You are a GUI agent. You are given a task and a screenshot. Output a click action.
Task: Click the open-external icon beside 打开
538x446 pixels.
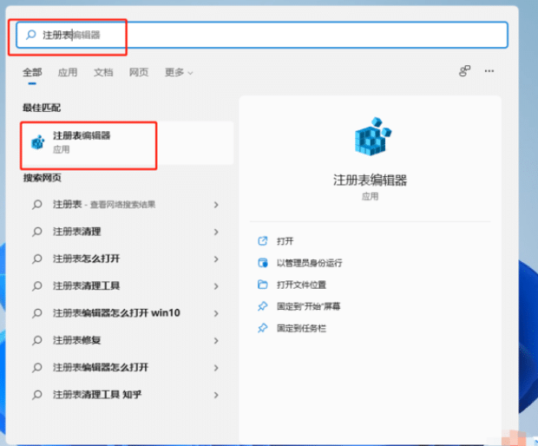262,241
